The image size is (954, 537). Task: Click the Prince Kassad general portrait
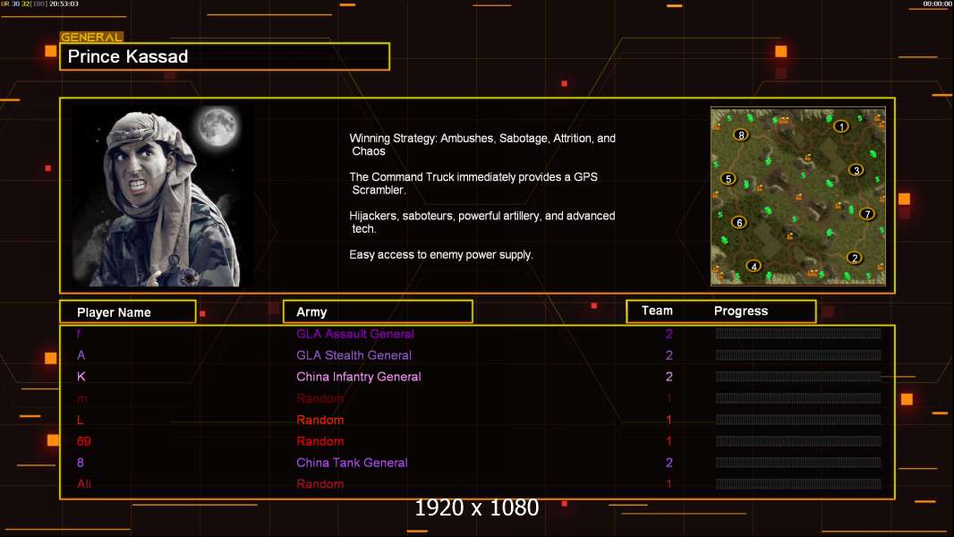point(163,196)
